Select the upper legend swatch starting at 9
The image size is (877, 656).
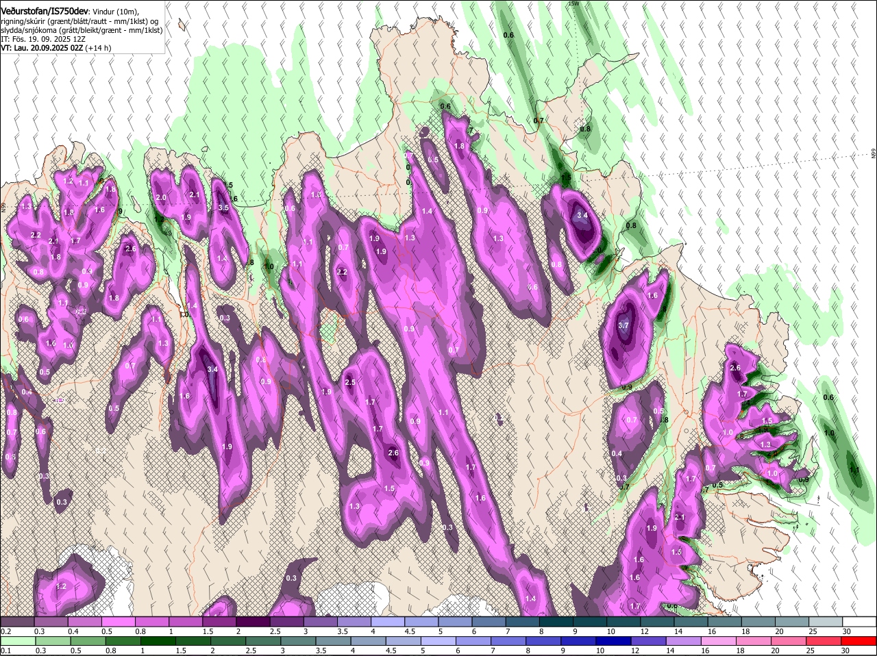click(x=589, y=622)
